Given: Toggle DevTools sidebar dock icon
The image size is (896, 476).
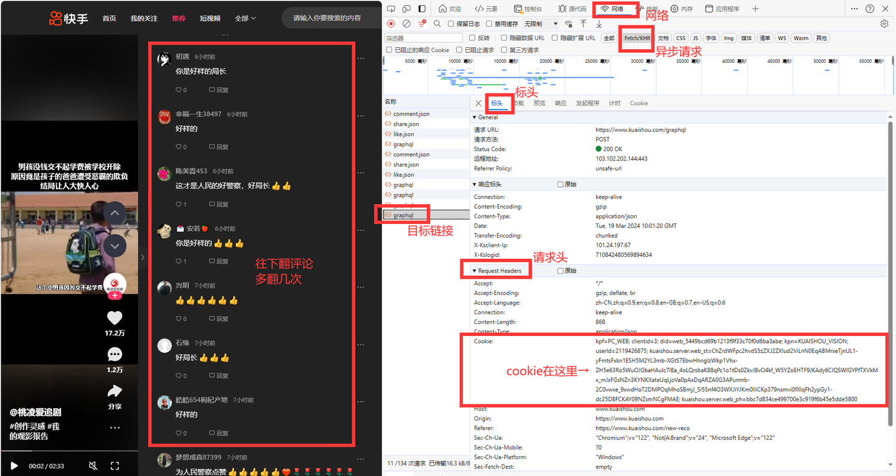Looking at the screenshot, I should coord(422,9).
